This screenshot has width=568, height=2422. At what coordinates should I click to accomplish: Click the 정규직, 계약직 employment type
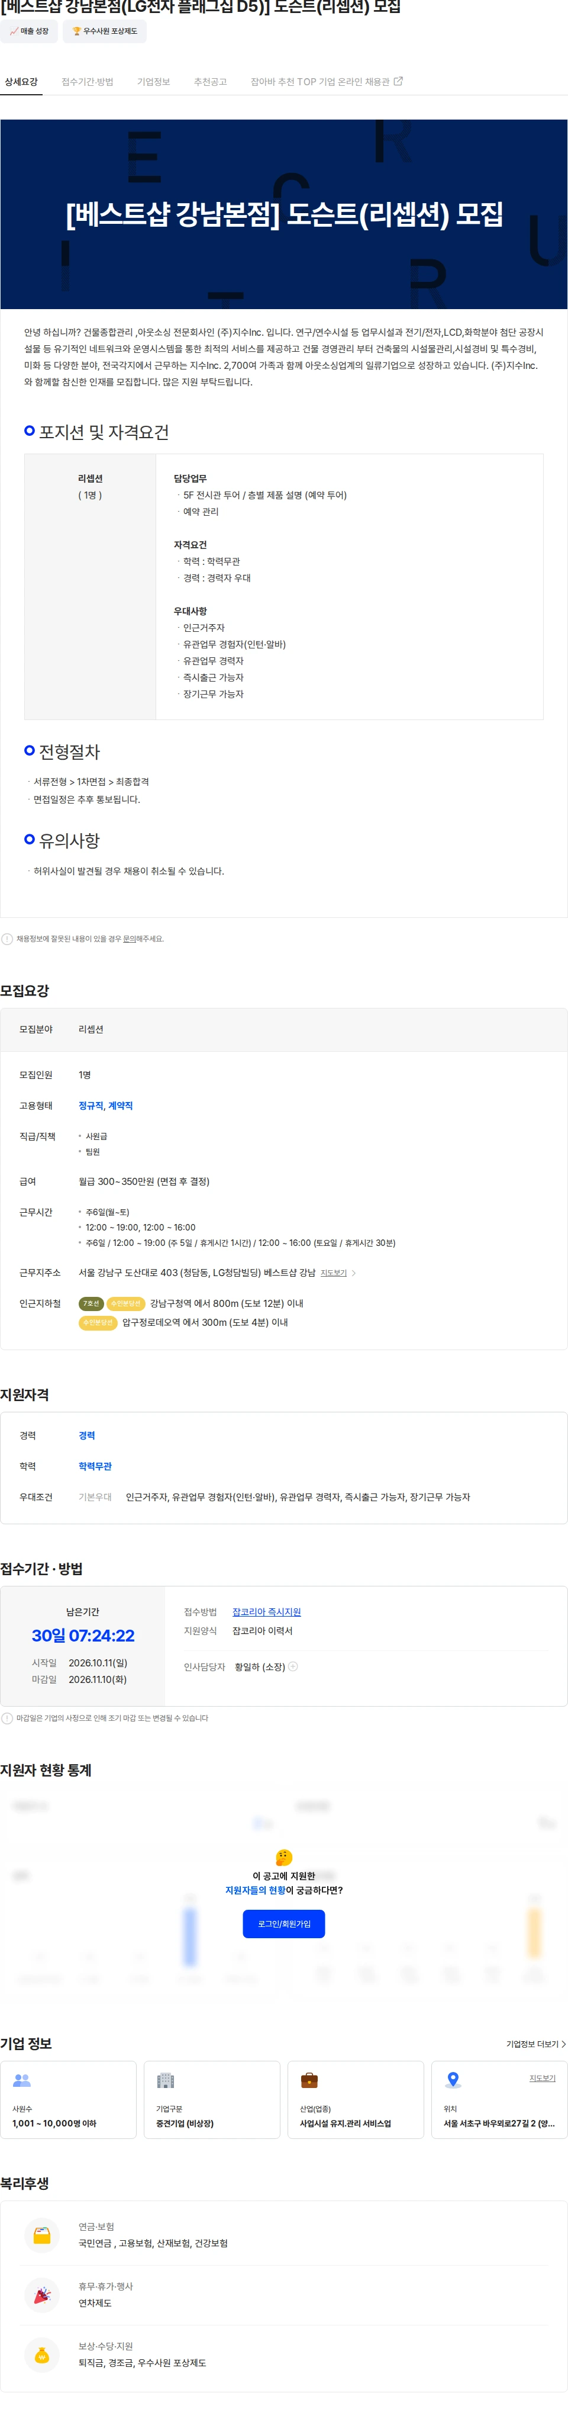pyautogui.click(x=105, y=1106)
